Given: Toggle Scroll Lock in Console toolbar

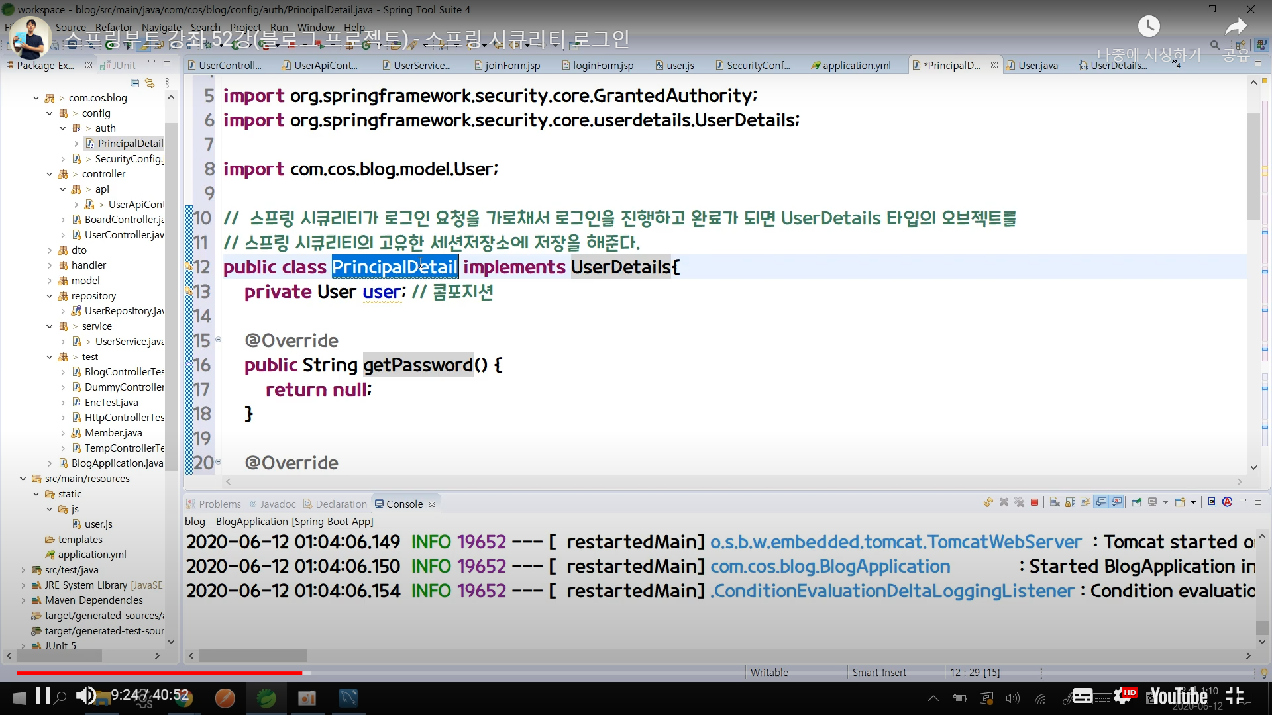Looking at the screenshot, I should [x=1070, y=502].
